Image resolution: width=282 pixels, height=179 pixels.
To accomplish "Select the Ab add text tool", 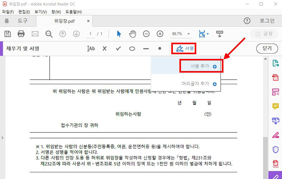I will click(91, 49).
